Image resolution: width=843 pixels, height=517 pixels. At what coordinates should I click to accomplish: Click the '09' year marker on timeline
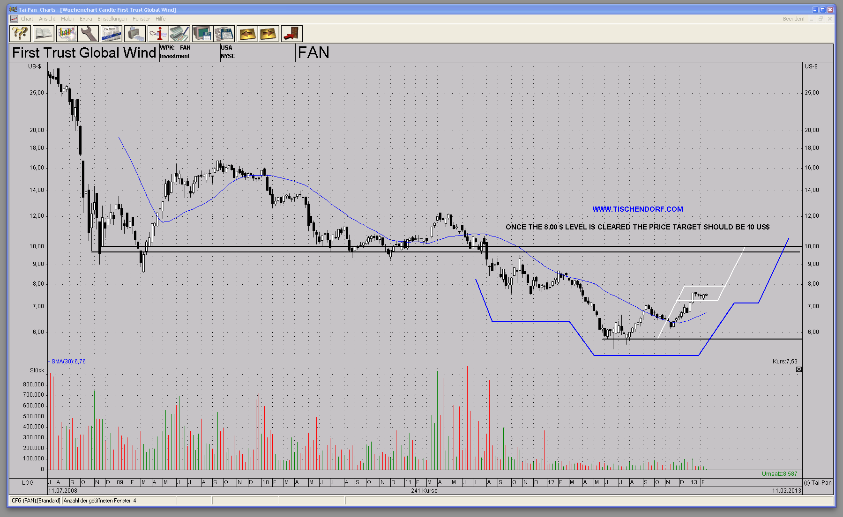coord(120,482)
